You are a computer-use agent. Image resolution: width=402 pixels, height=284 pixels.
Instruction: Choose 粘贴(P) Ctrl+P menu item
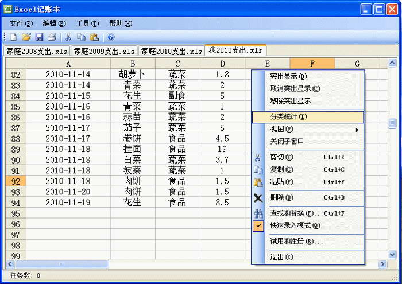pyautogui.click(x=308, y=182)
